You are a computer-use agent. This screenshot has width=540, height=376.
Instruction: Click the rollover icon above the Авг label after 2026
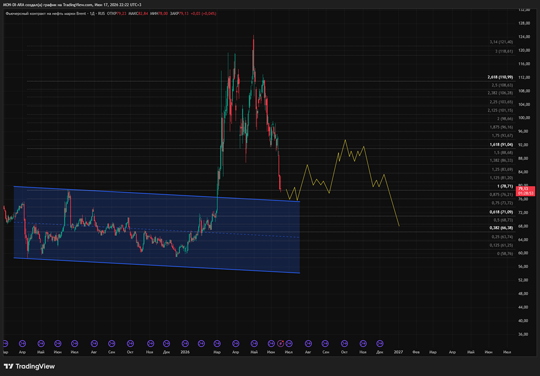coord(308,343)
